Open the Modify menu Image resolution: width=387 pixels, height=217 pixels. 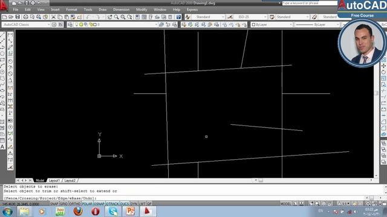[141, 10]
